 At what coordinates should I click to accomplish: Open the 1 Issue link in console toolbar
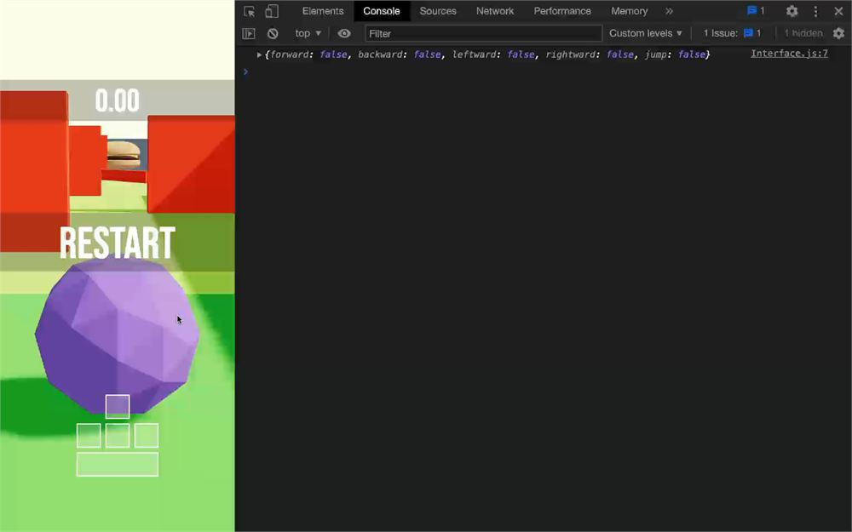tap(732, 34)
